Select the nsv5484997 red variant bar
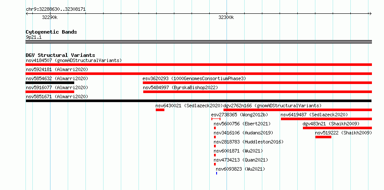This screenshot has height=190, width=384. click(x=258, y=92)
